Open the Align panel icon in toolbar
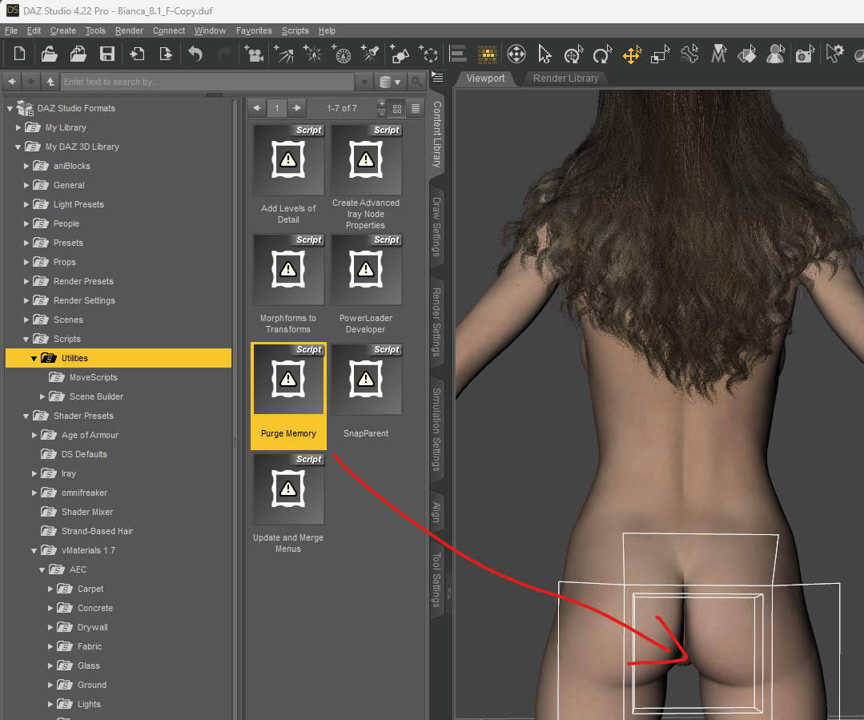864x720 pixels. point(458,54)
